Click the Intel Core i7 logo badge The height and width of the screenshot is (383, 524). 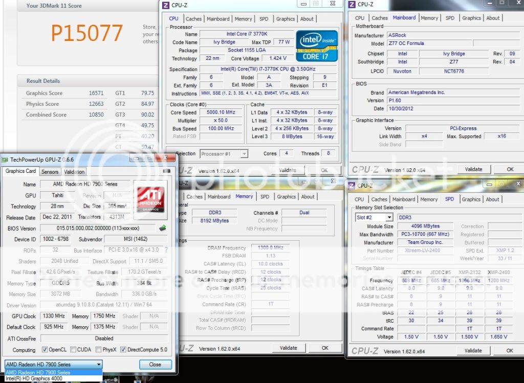316,46
